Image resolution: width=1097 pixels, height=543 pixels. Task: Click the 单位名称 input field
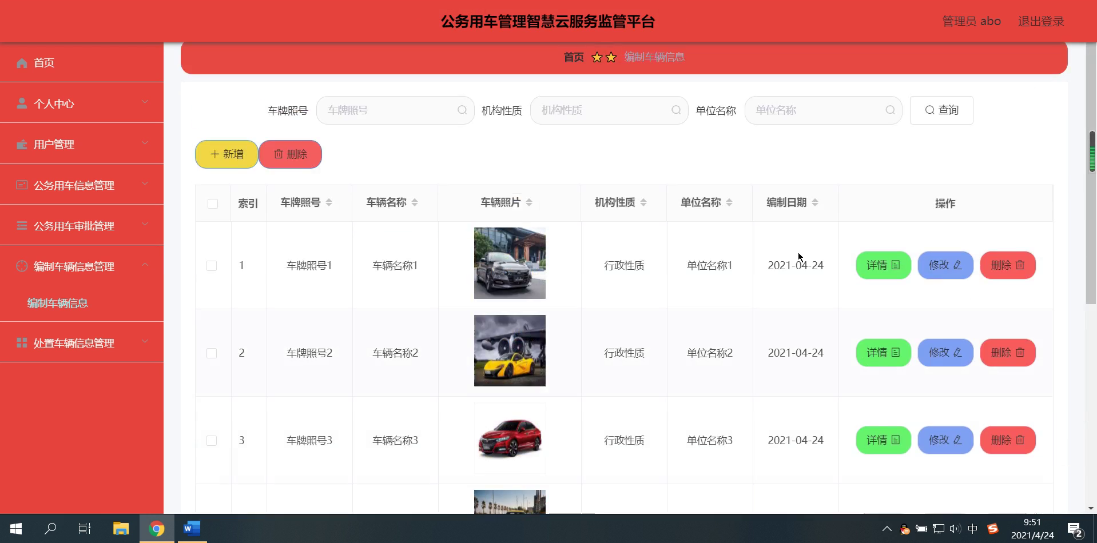(x=823, y=110)
